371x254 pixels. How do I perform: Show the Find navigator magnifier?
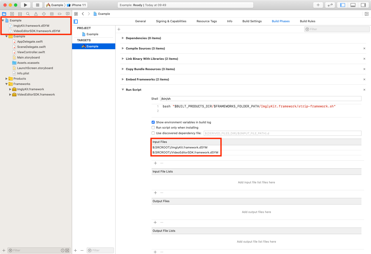(28, 14)
